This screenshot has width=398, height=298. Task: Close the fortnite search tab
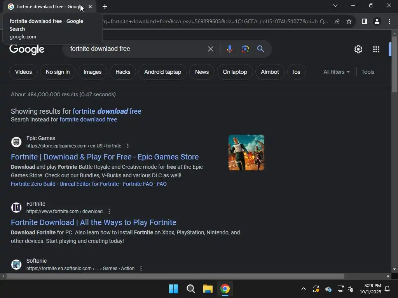[90, 7]
